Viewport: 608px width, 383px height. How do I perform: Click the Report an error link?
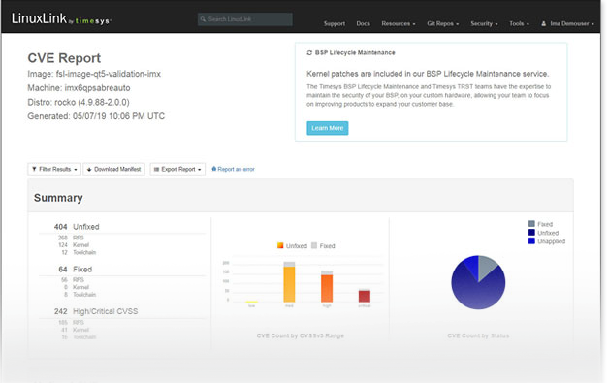(233, 169)
